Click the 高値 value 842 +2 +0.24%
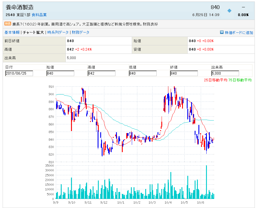 (79, 49)
